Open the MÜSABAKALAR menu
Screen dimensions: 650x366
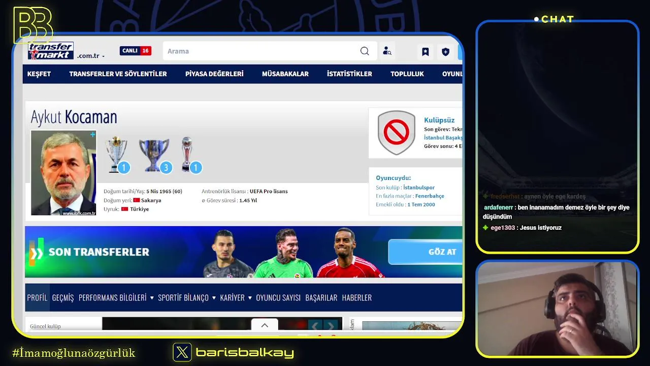[285, 74]
